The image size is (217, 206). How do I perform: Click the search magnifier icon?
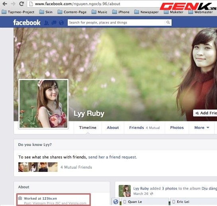pyautogui.click(x=168, y=22)
